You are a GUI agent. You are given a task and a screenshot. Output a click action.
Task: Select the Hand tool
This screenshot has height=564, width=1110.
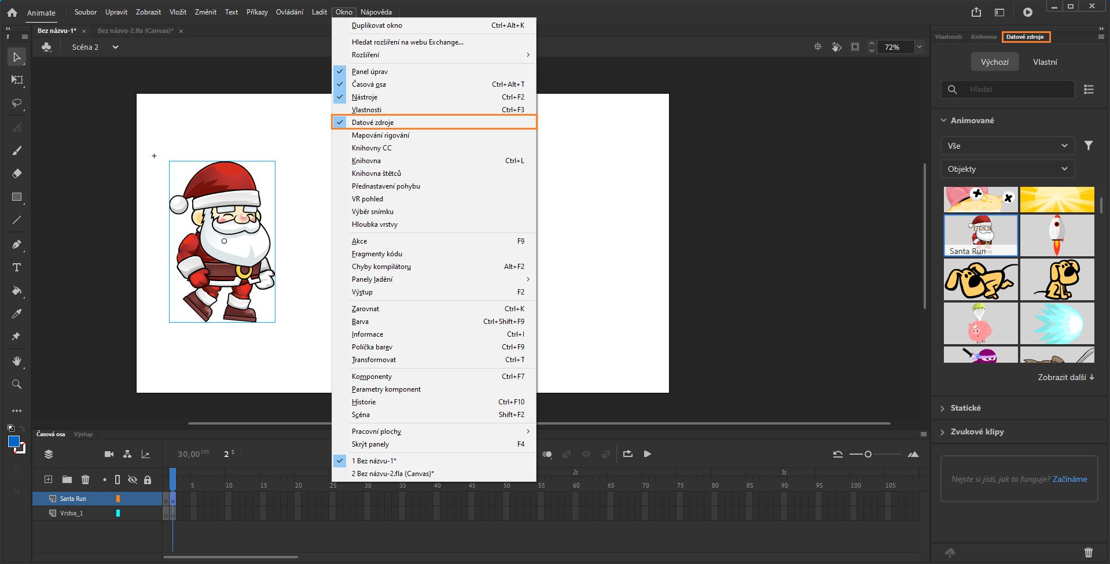coord(17,361)
